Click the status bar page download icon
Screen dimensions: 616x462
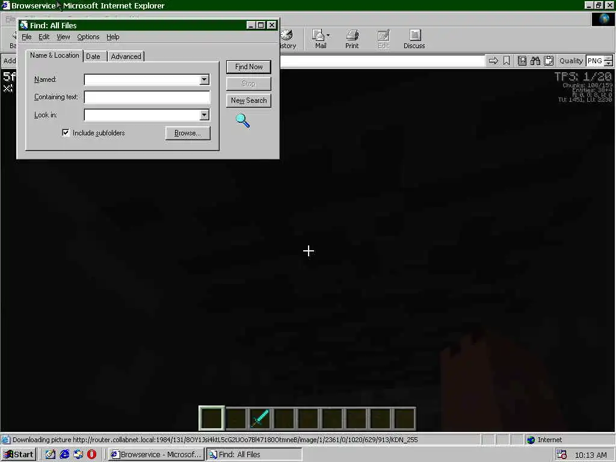(x=5, y=440)
